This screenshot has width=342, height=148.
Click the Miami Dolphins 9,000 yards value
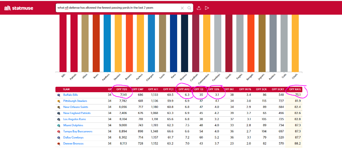click(123, 125)
